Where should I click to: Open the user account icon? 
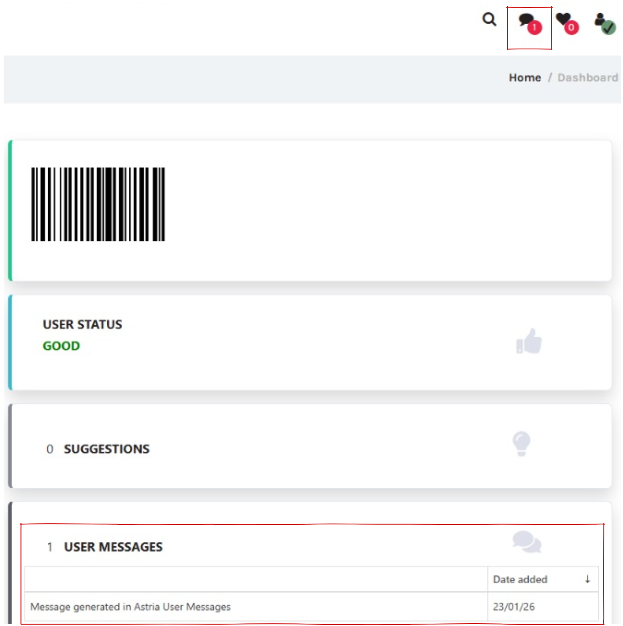pyautogui.click(x=600, y=19)
